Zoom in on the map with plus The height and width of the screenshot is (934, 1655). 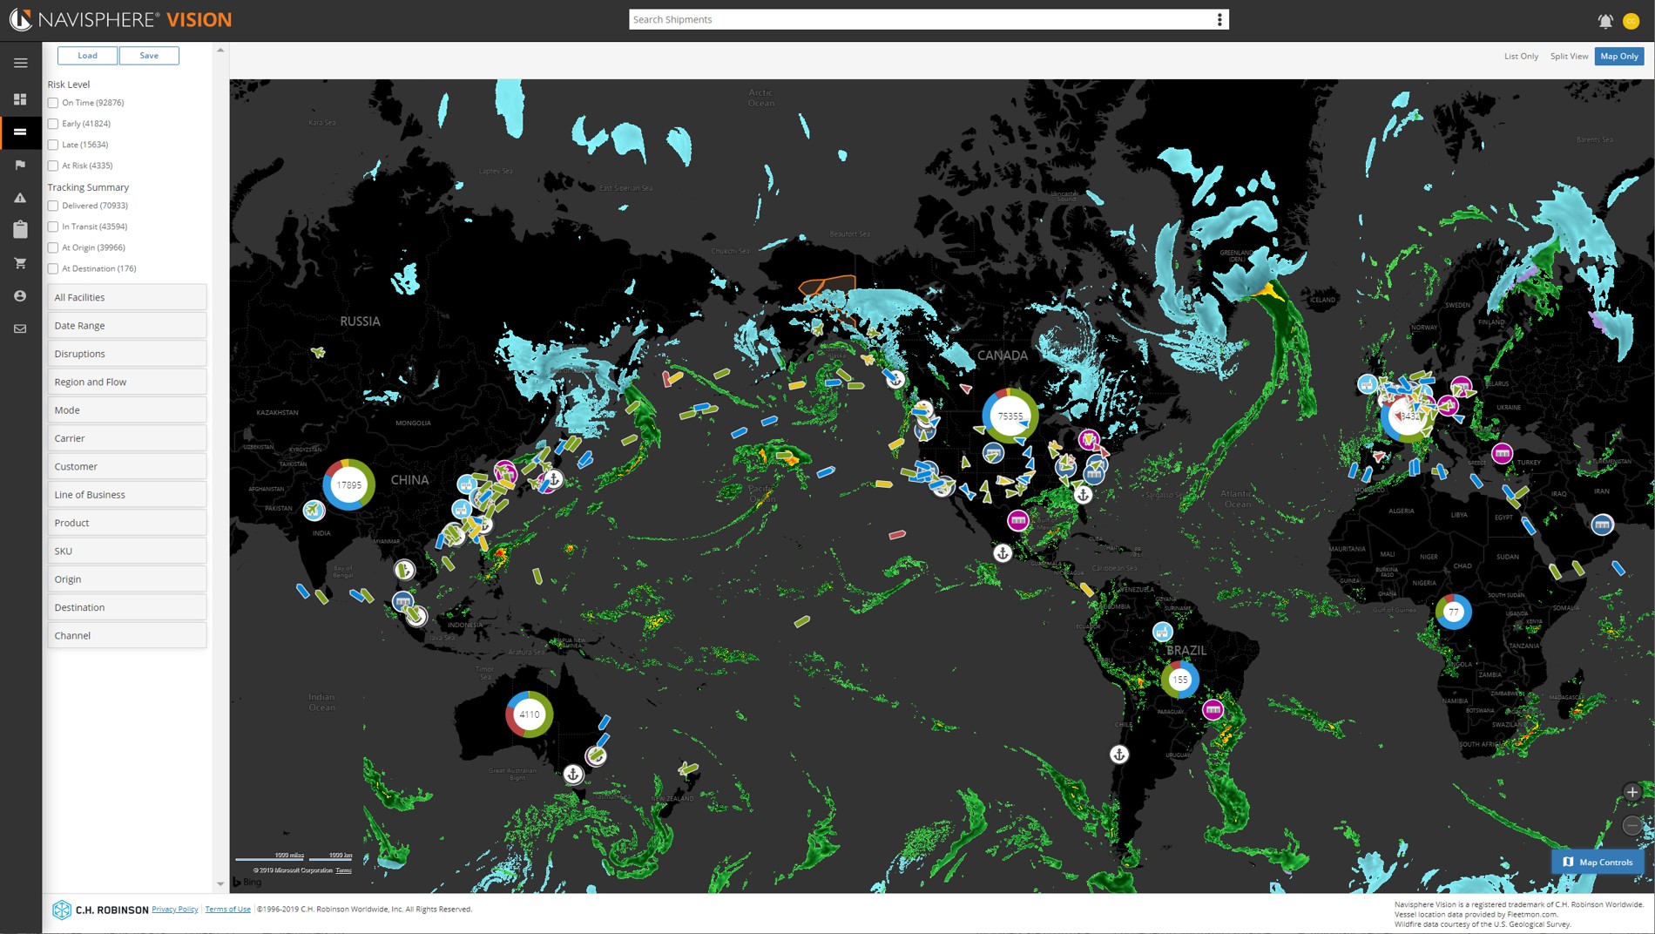pos(1631,792)
